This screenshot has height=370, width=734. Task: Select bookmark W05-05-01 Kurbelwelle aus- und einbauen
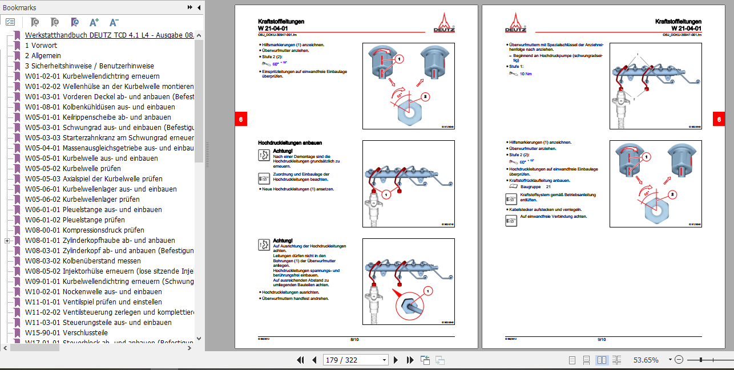(x=92, y=158)
